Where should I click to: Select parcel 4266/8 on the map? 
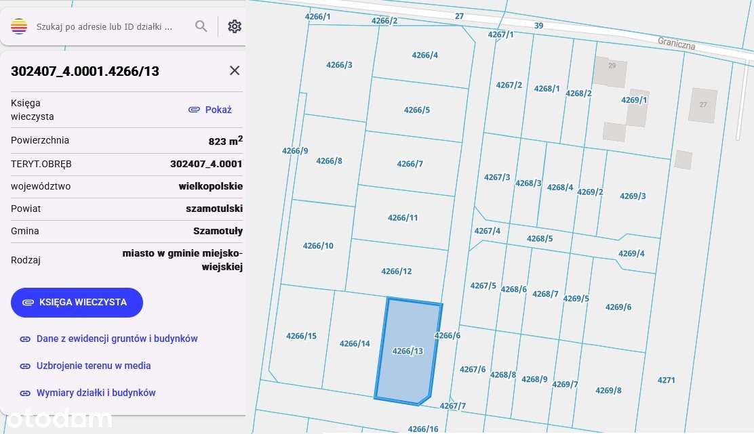[x=329, y=161]
